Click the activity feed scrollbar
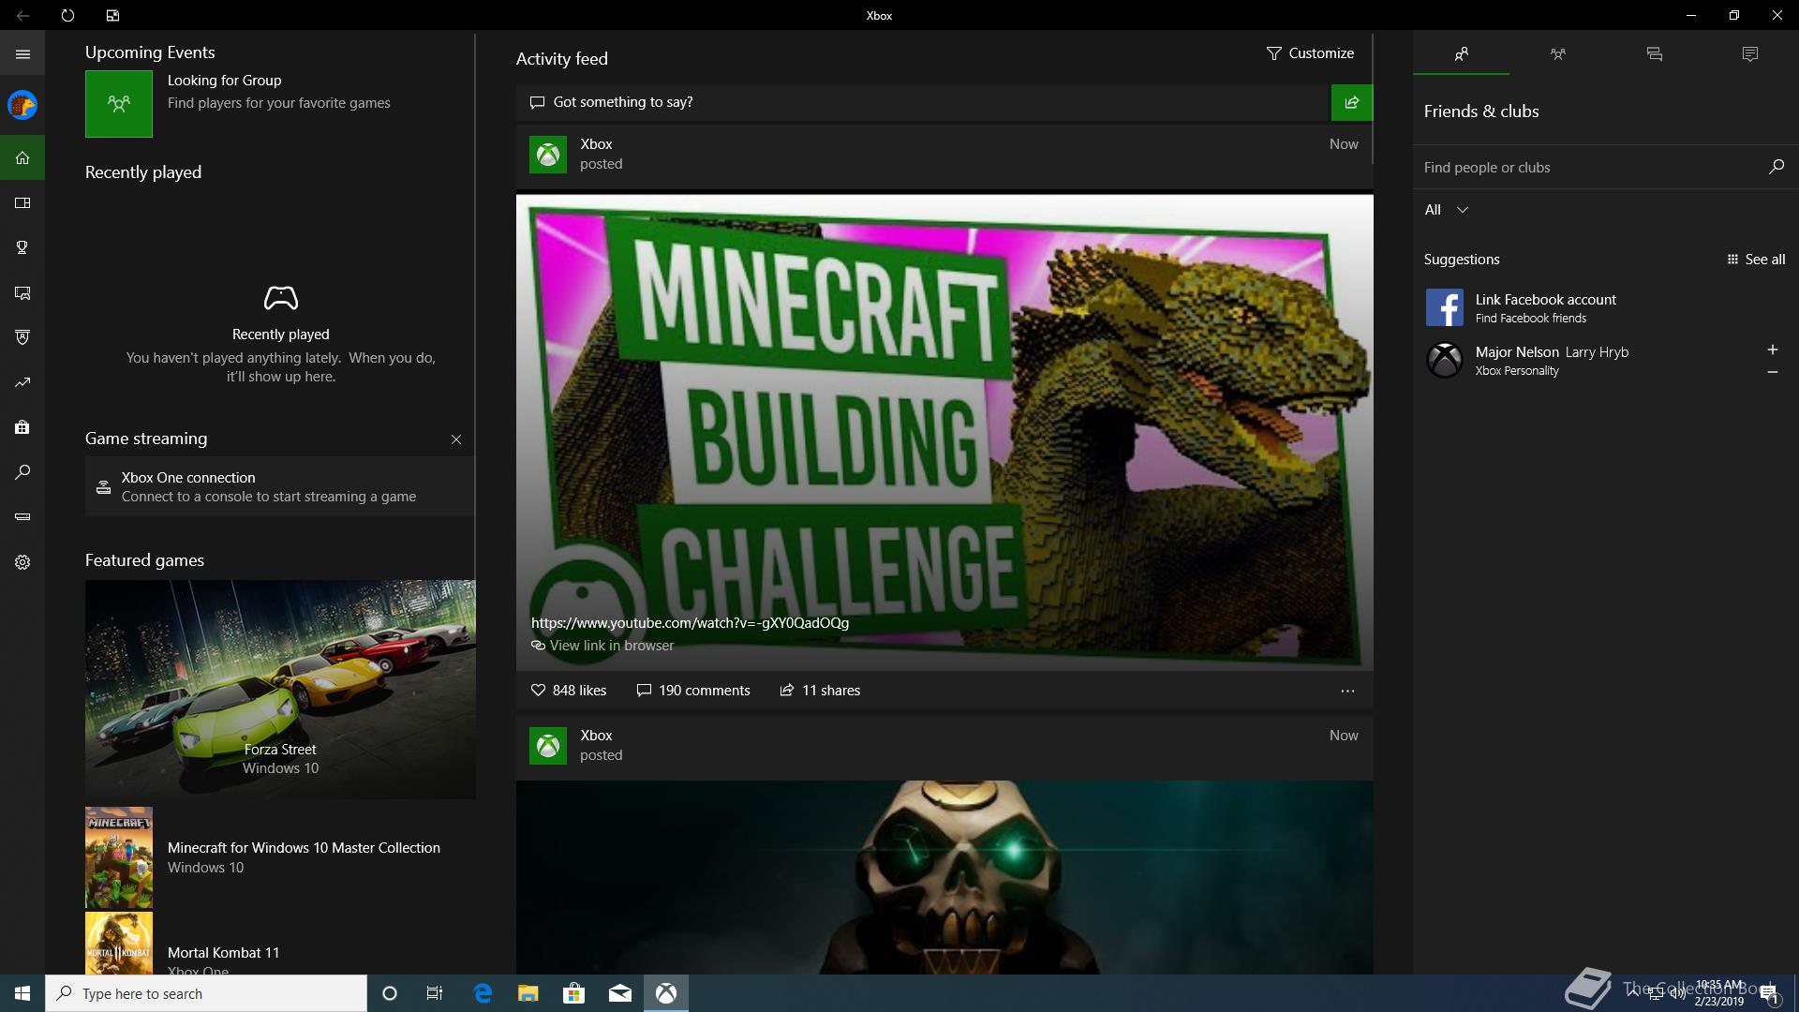 (x=1373, y=99)
